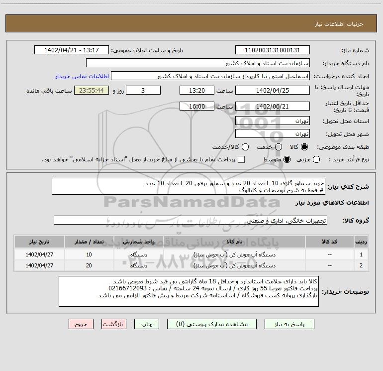Click the مشاهده مدارک پیوستی (0) button
383x371 pixels.
[212, 324]
